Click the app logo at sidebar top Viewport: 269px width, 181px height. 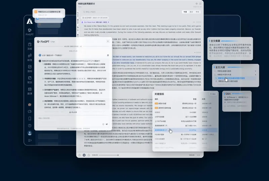point(30,21)
